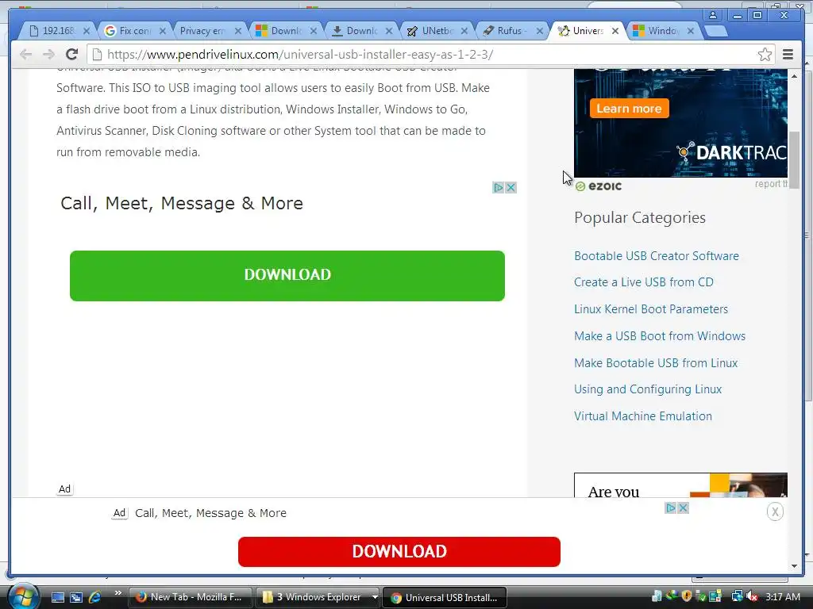The height and width of the screenshot is (609, 813).
Task: Open Linux Kernel Boot Parameters link
Action: click(x=651, y=309)
